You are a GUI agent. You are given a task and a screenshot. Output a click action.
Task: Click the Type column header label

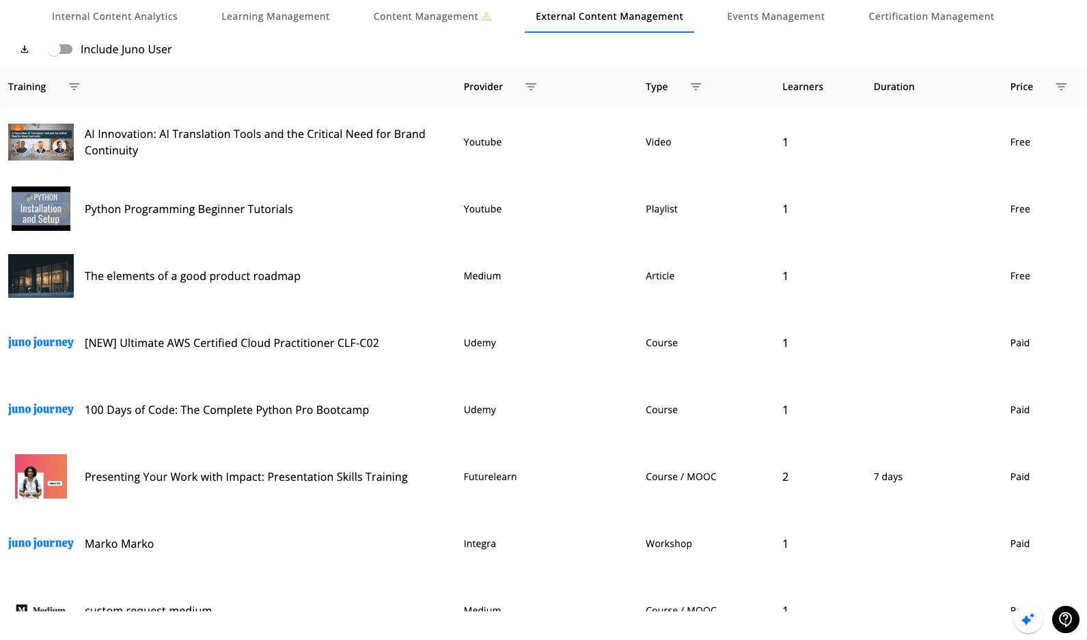click(x=657, y=87)
